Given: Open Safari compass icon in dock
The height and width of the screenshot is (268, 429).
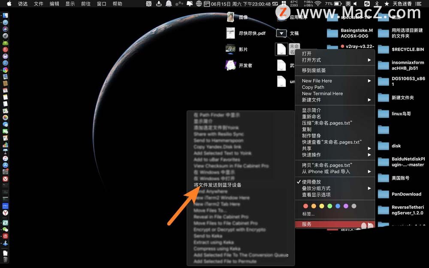Looking at the screenshot, I should (5, 63).
